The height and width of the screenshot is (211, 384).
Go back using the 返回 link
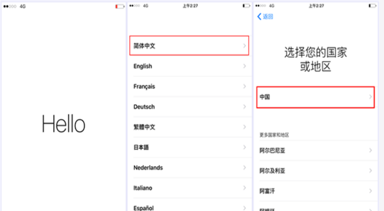click(268, 17)
